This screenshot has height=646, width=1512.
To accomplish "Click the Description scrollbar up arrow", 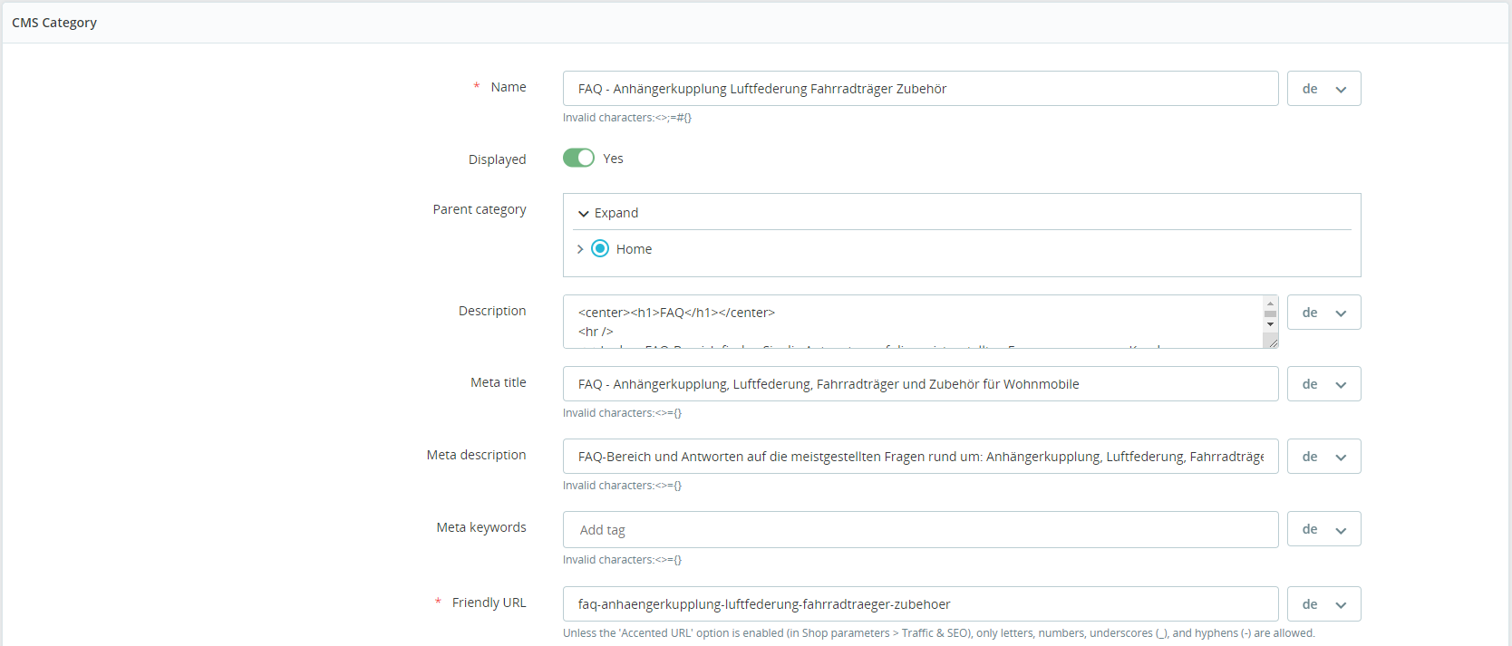I will [x=1271, y=304].
